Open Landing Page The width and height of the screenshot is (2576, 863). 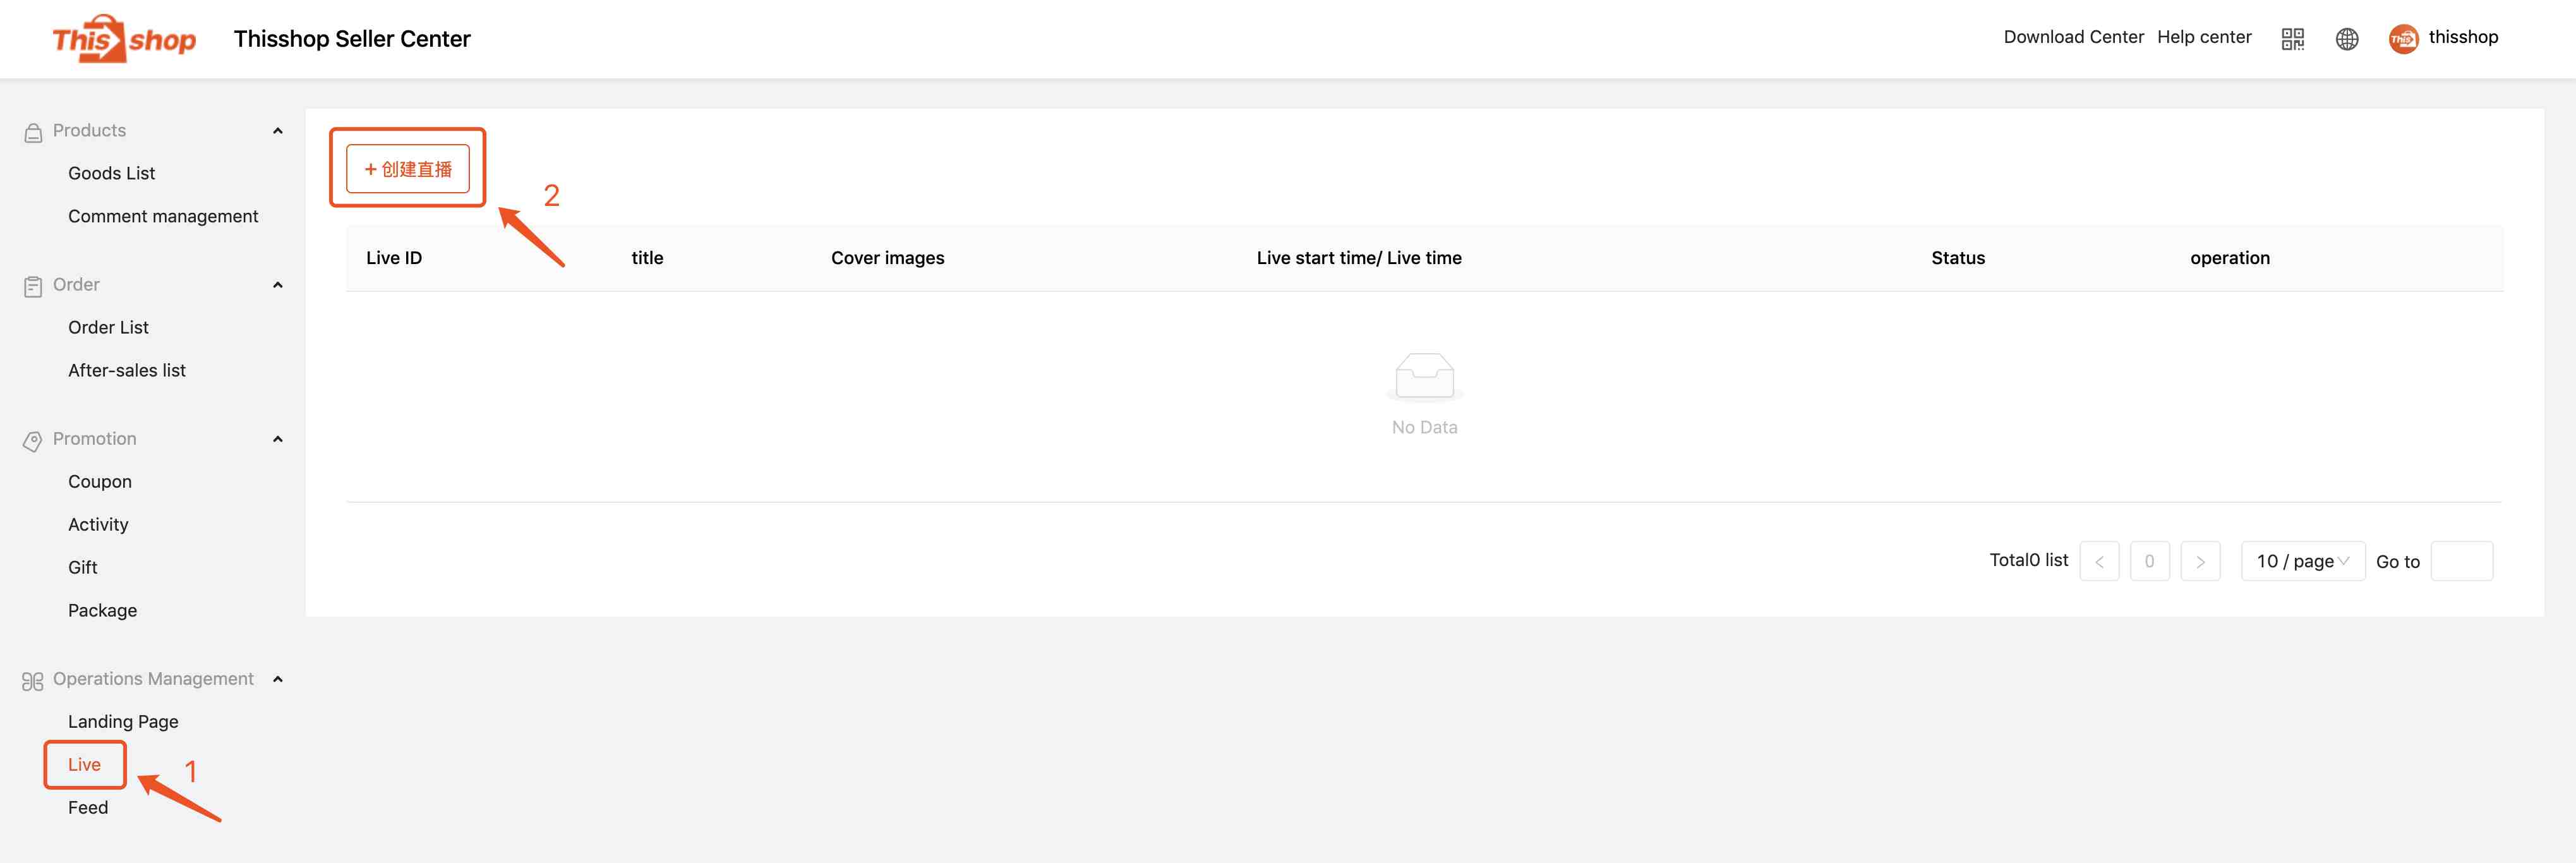(x=123, y=721)
